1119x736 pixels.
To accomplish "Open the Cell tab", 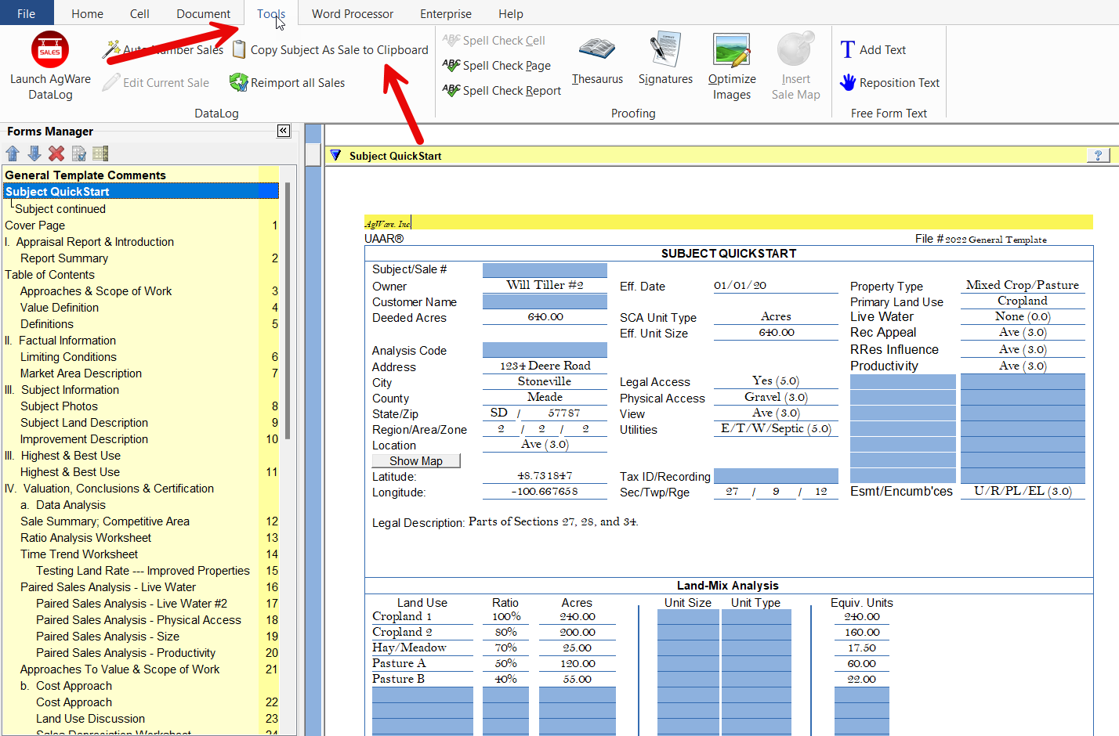I will point(139,13).
